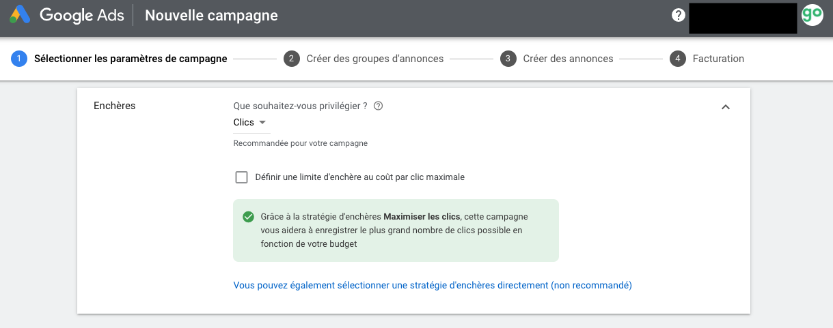Click the step 2 number circle
This screenshot has height=328, width=833.
pyautogui.click(x=291, y=59)
